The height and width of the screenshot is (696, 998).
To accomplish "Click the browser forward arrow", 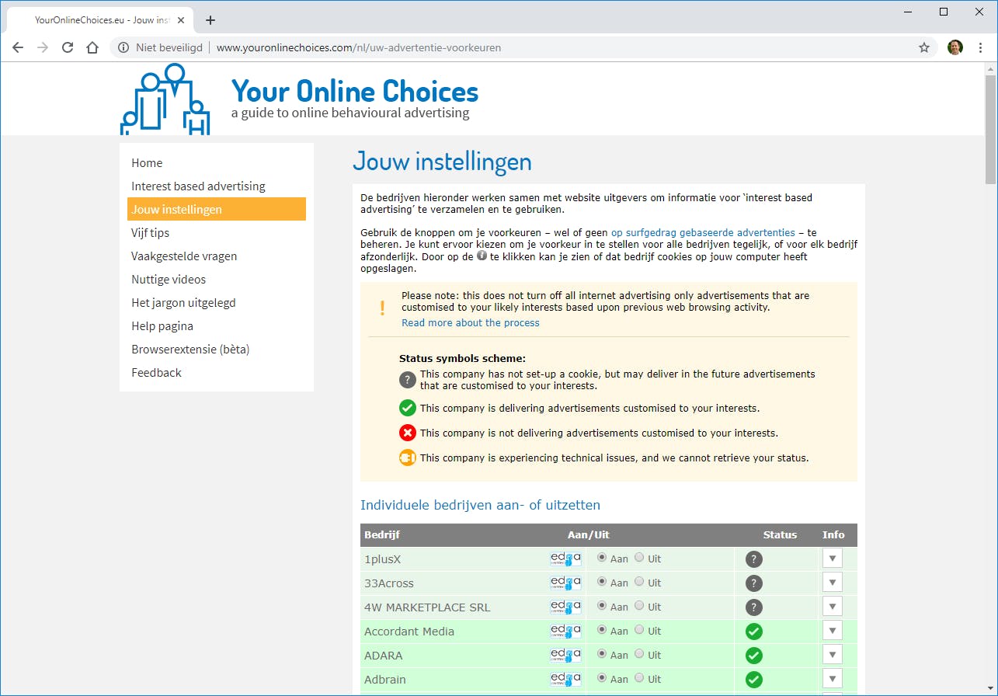I will point(43,47).
